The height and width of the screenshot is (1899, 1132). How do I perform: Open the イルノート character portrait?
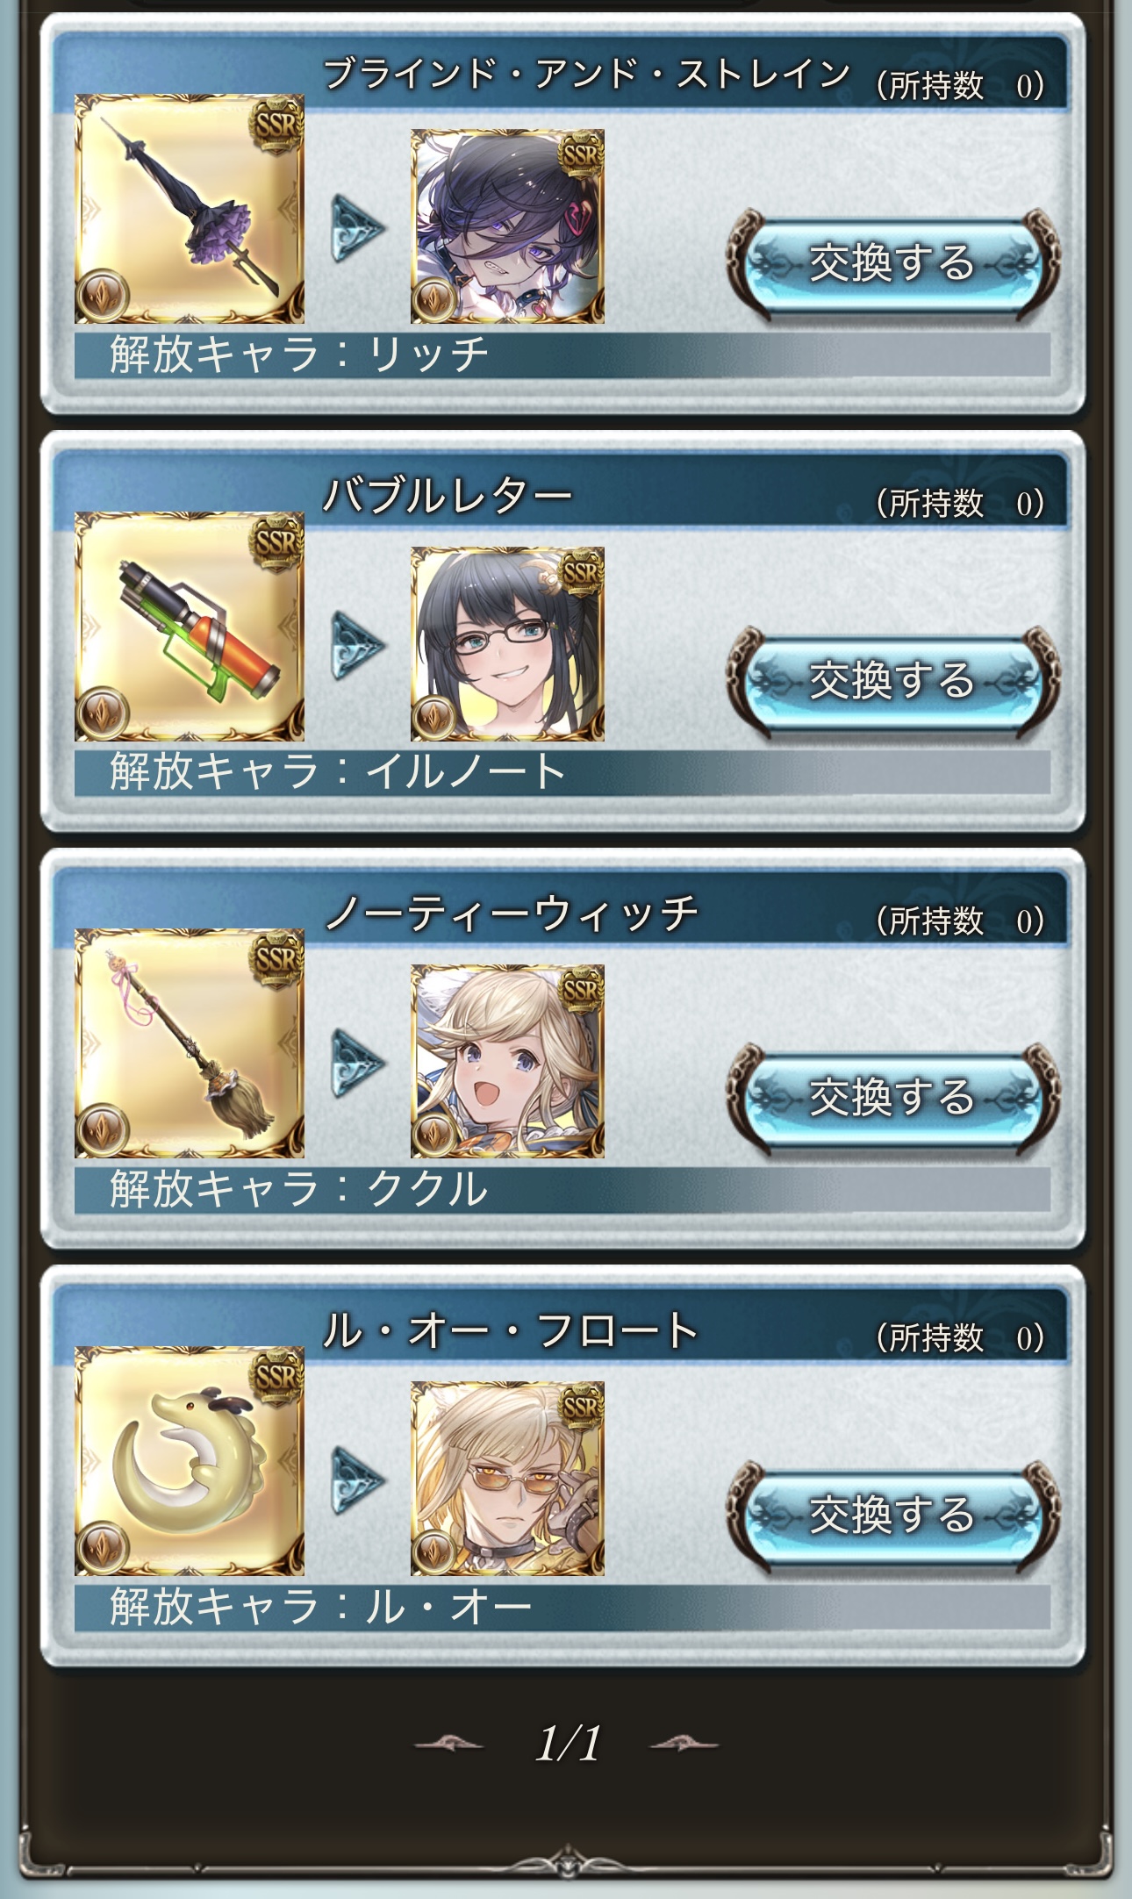tap(507, 644)
